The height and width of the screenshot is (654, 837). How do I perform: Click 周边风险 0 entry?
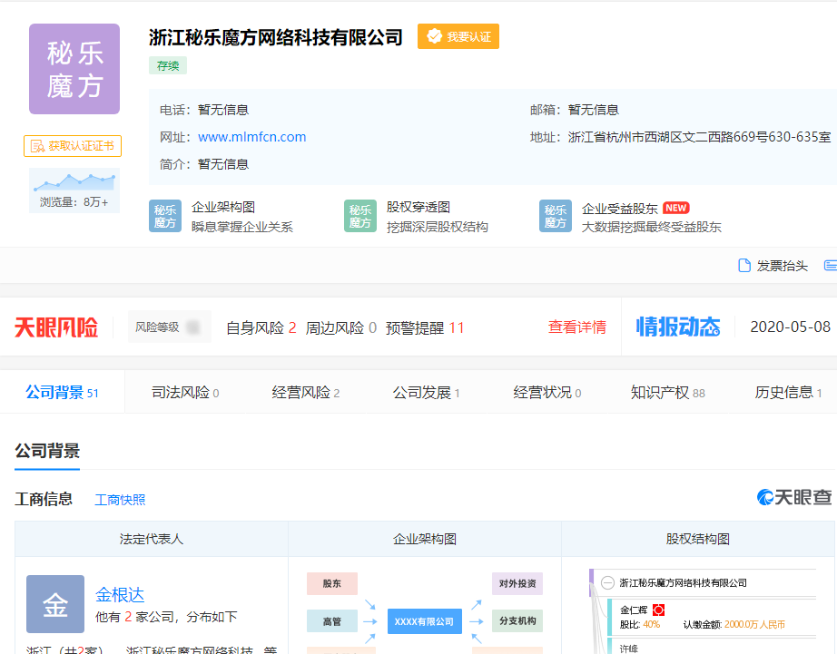341,327
